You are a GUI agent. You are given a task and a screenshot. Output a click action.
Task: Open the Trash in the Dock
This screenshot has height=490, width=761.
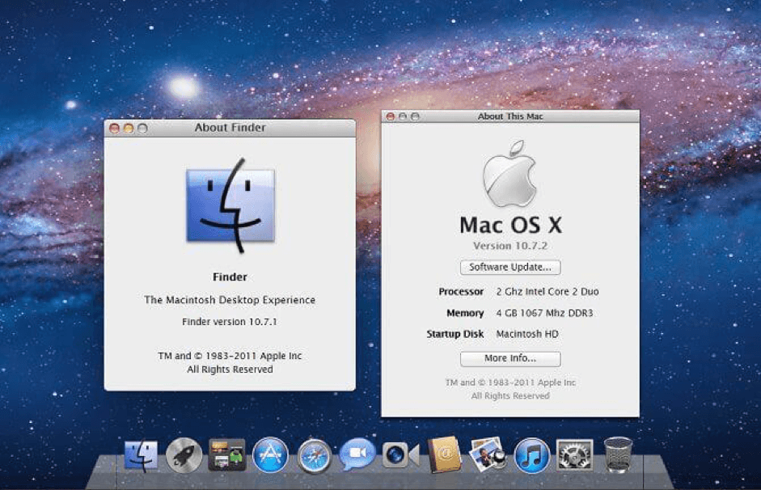pos(618,455)
